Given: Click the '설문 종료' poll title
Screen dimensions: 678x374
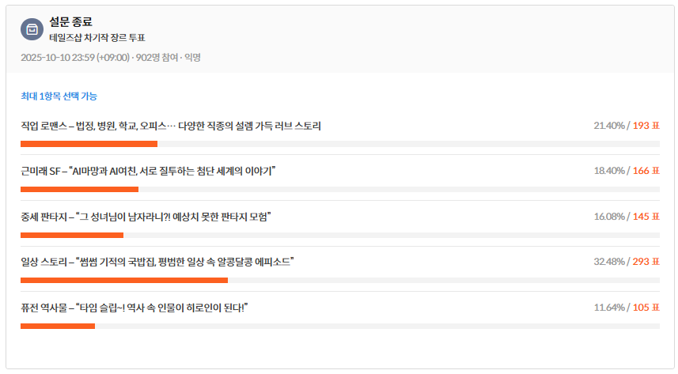Looking at the screenshot, I should point(70,21).
